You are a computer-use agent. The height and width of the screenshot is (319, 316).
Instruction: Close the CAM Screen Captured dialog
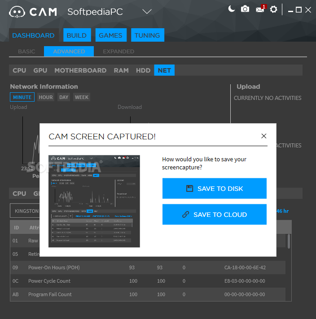click(x=264, y=136)
